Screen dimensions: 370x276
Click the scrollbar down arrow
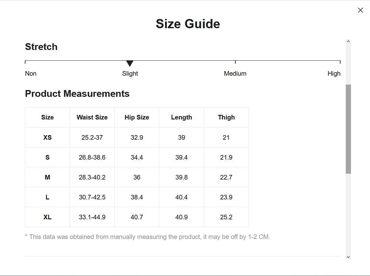348,257
